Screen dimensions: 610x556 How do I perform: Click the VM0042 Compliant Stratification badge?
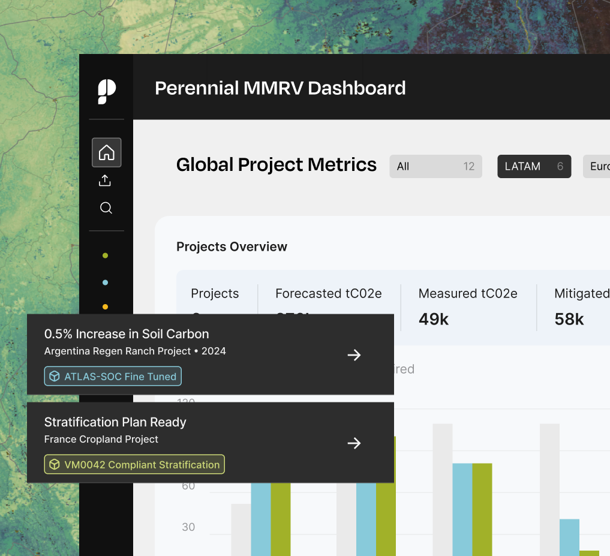(x=134, y=464)
